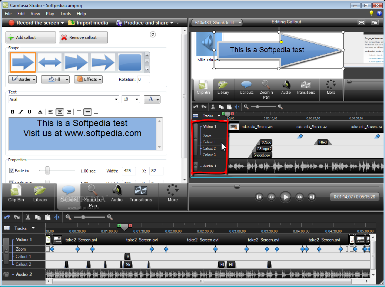385x287 pixels.
Task: Toggle italic text formatting
Action: pos(21,112)
